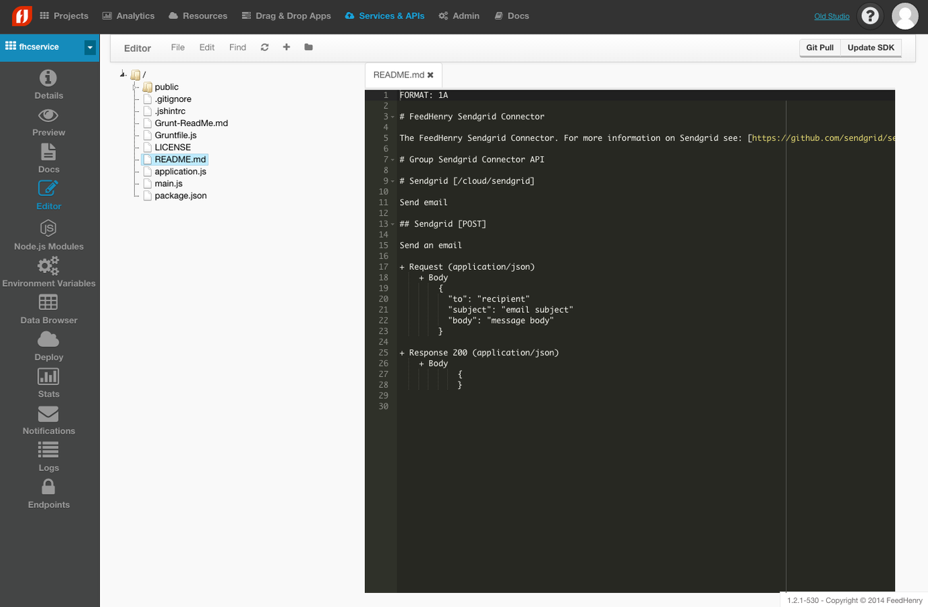Open Grunt-ReadMe.md file
This screenshot has height=607, width=928.
(x=192, y=123)
